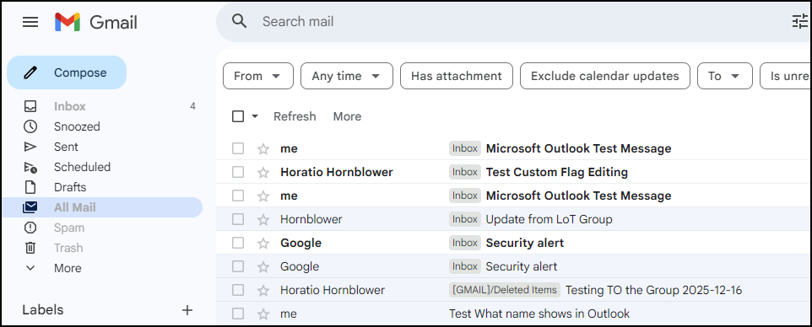812x327 pixels.
Task: Tick the select-all checkbox above the list
Action: coord(238,116)
